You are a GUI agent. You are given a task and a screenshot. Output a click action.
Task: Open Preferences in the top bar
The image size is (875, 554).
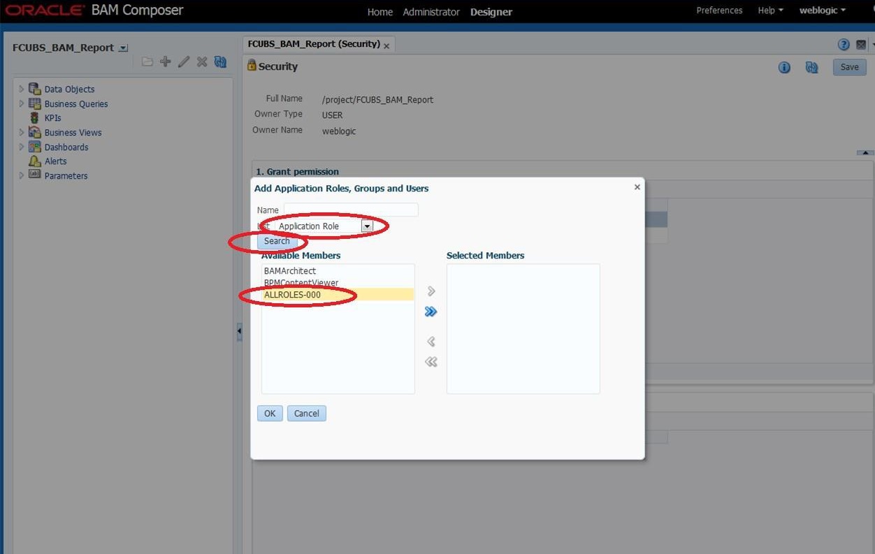(x=719, y=10)
